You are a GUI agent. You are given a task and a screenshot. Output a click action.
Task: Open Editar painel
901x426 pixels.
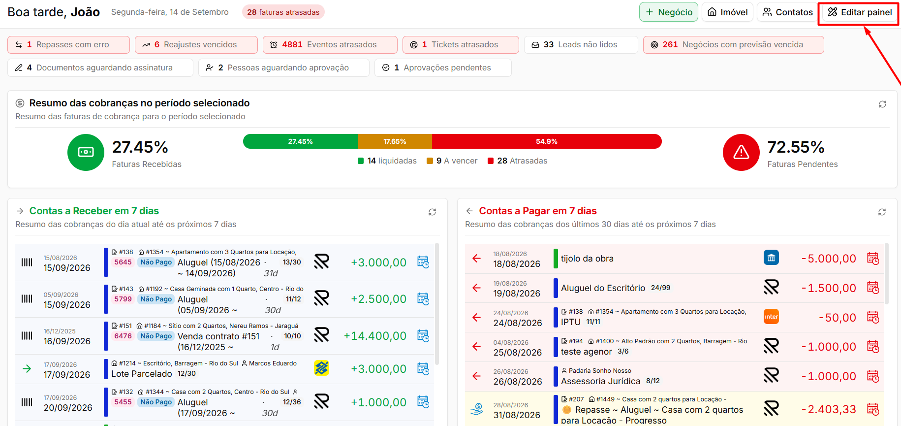coord(860,12)
